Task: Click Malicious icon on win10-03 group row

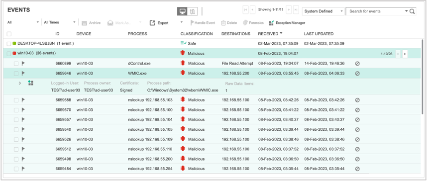Action: tap(183, 53)
